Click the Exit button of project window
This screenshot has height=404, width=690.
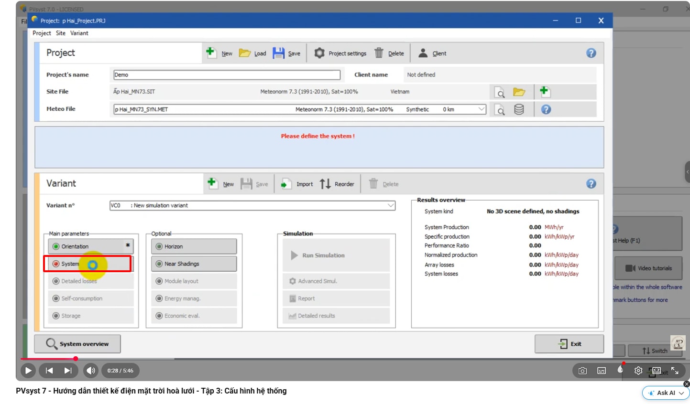pos(569,344)
